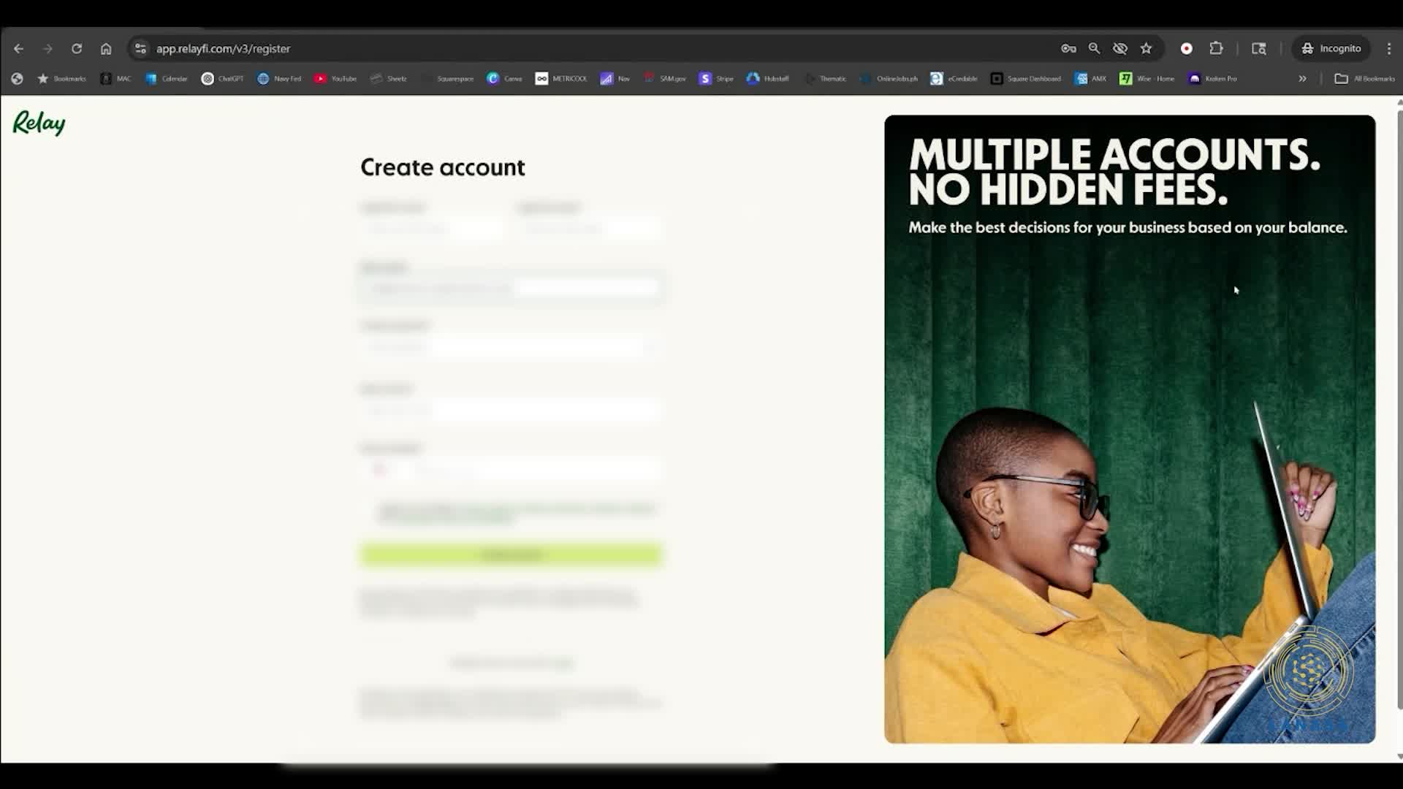Screen dimensions: 1403x789
Task: Open the tab search icon
Action: 1258,48
